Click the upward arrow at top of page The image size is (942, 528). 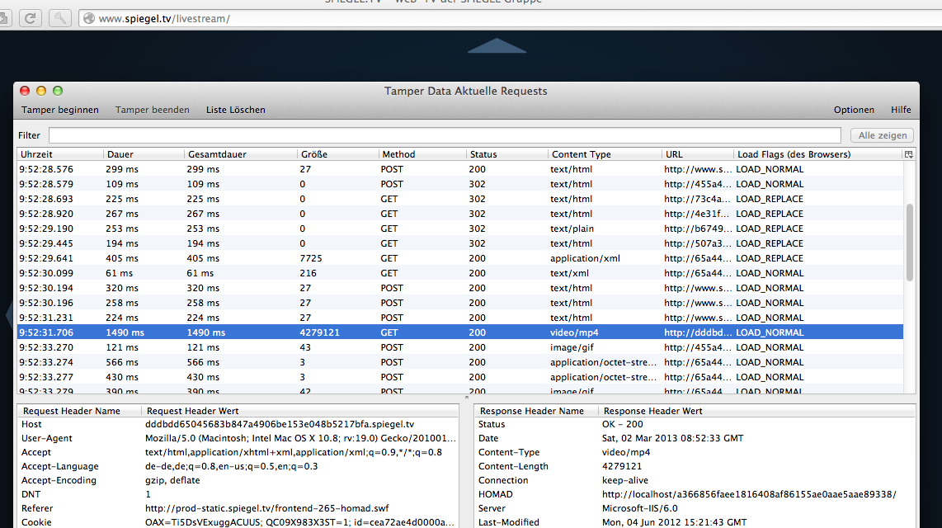click(x=497, y=46)
